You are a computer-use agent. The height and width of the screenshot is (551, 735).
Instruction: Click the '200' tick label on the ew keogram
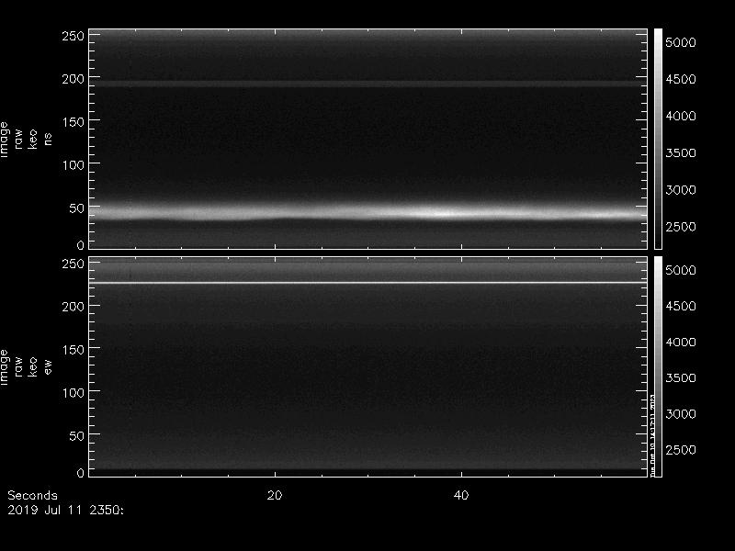pos(73,307)
